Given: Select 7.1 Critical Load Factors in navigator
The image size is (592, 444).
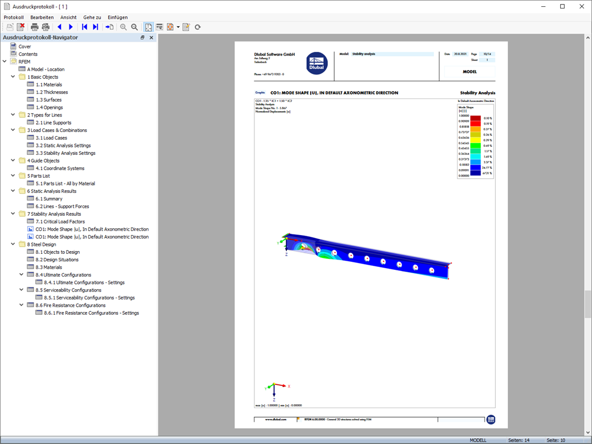Looking at the screenshot, I should (x=60, y=221).
